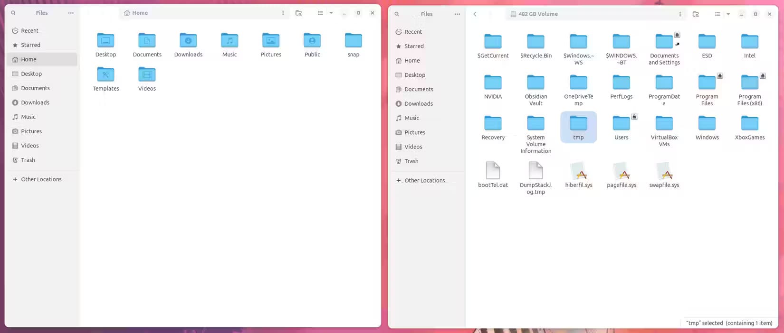Image resolution: width=784 pixels, height=333 pixels.
Task: Select the Templates folder
Action: tap(105, 79)
